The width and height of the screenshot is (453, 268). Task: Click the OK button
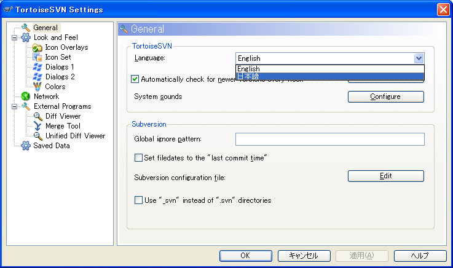pos(246,256)
